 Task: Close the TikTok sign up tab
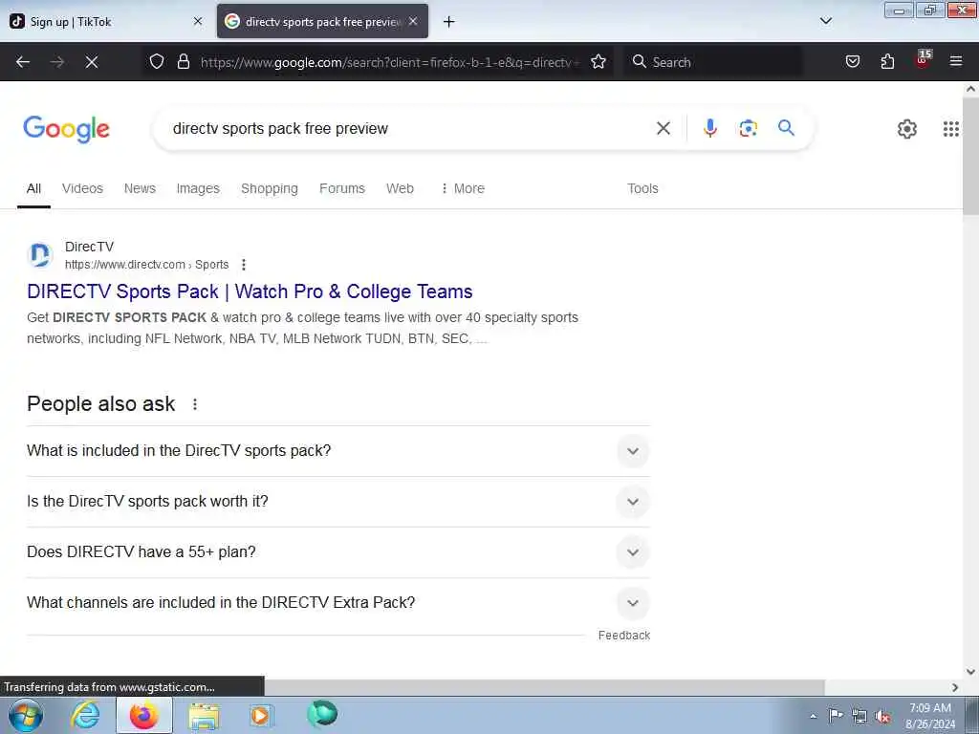(197, 21)
